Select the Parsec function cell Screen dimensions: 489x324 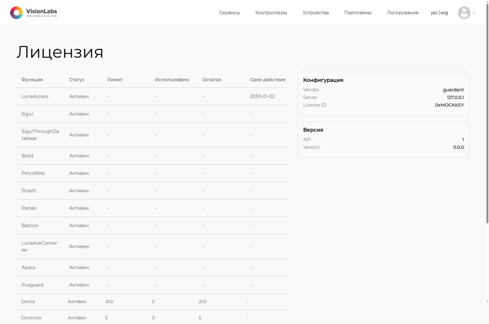pyautogui.click(x=29, y=208)
